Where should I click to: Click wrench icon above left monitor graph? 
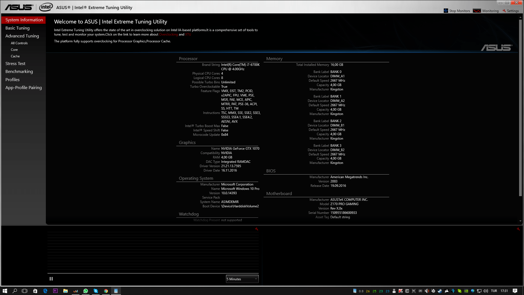[x=257, y=229]
